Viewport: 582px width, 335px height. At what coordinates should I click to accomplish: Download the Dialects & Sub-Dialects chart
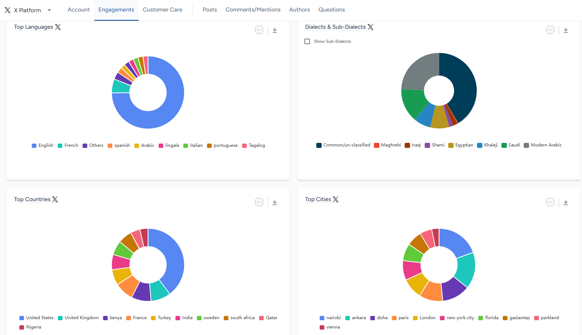[x=566, y=30]
